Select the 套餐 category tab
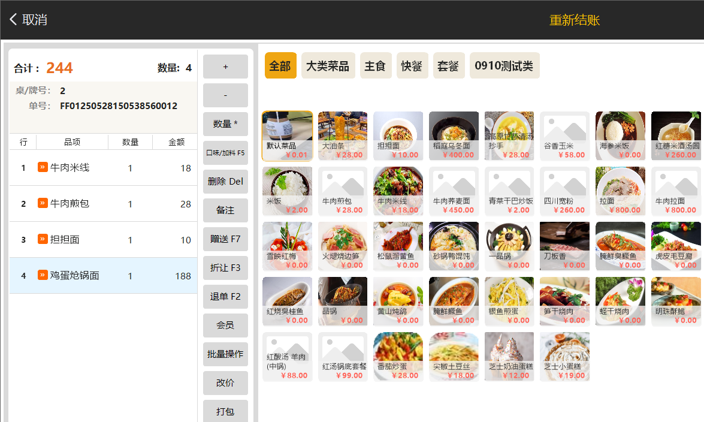 [x=449, y=66]
